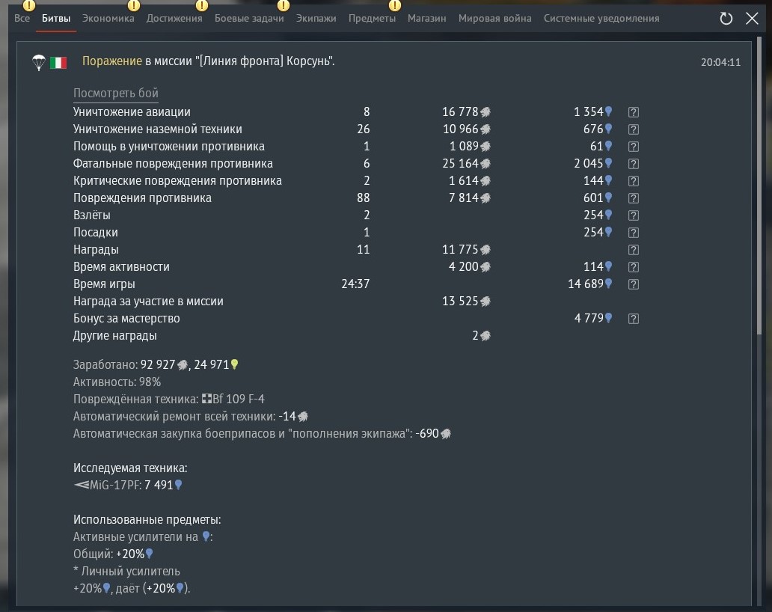
Task: Open help for Помощь в уничтожении противника
Action: 633,147
